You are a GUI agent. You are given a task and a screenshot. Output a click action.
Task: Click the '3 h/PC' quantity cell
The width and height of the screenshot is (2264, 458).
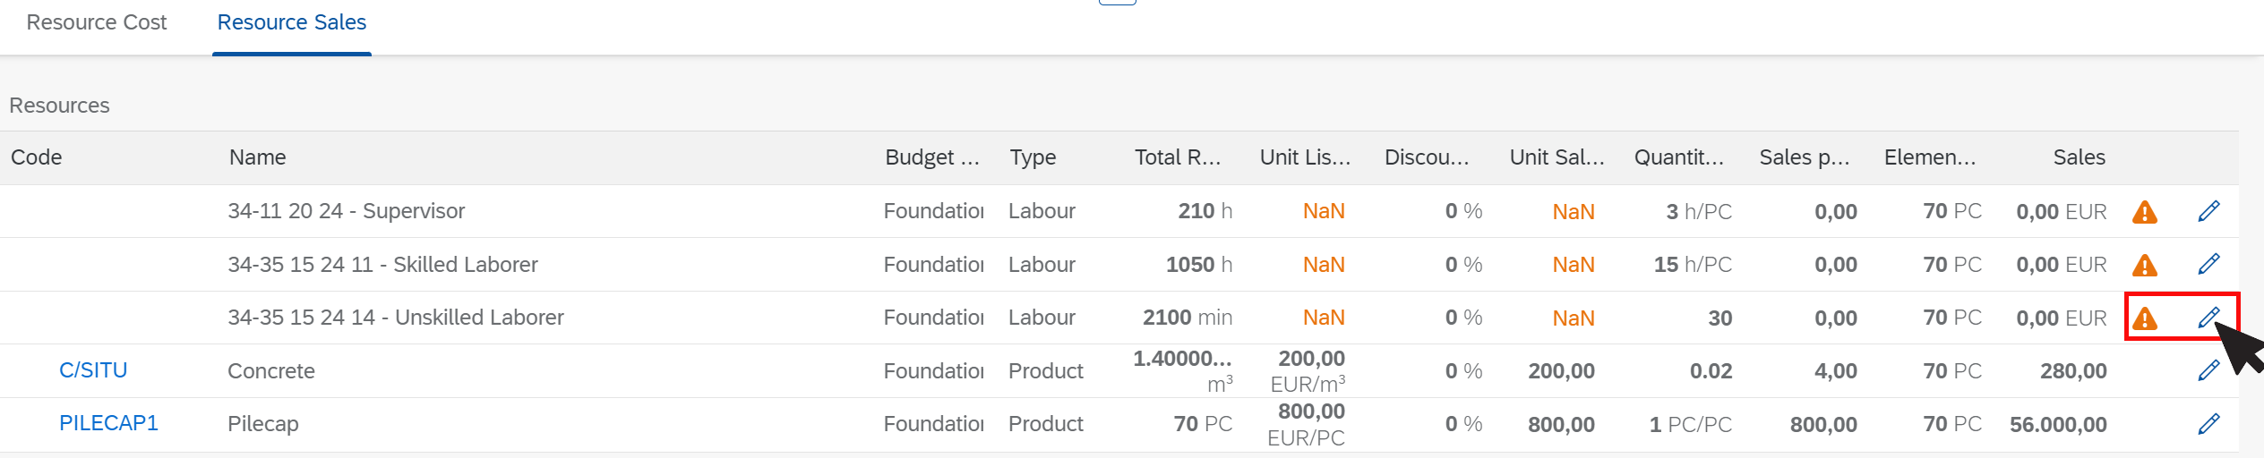click(1699, 212)
